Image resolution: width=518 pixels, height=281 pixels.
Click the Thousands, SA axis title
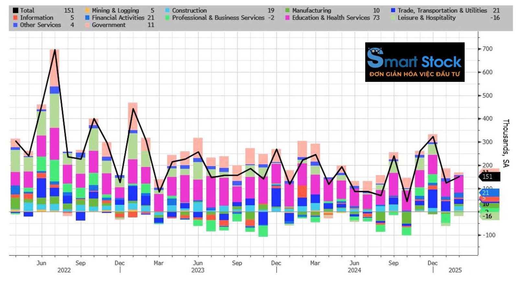[506, 143]
